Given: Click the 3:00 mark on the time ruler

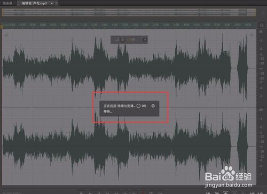Looking at the screenshot, I should click(x=186, y=25).
